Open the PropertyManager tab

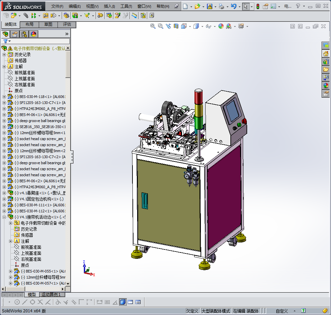[15, 34]
